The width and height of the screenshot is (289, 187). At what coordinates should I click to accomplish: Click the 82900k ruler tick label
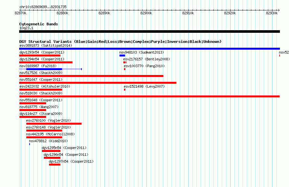pos(146,13)
